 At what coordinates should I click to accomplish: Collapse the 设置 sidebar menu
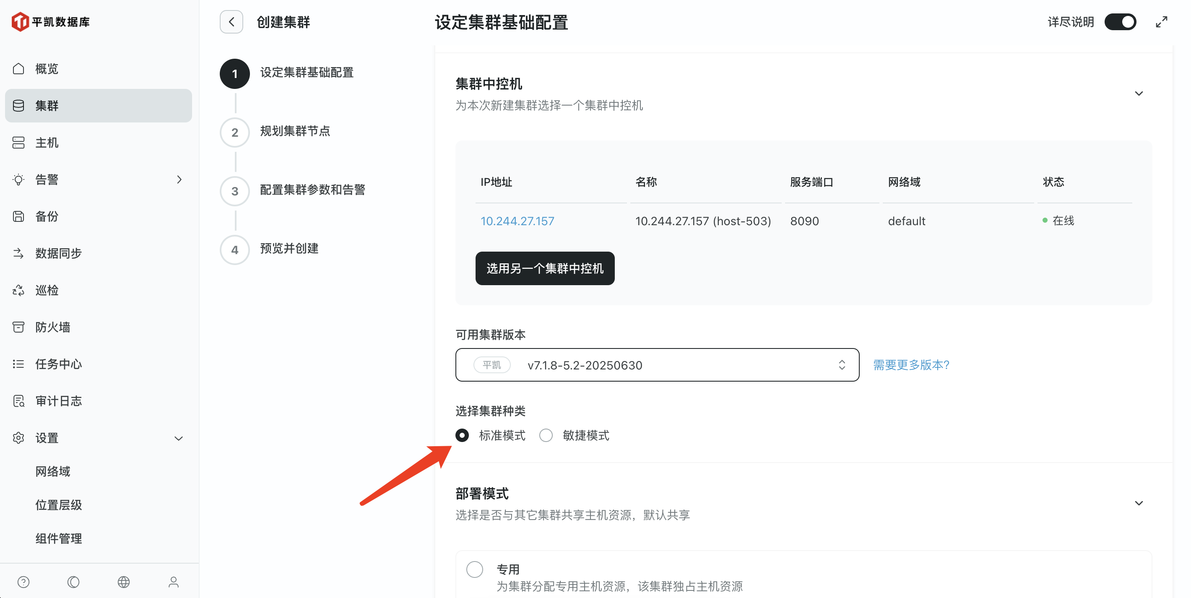tap(179, 438)
